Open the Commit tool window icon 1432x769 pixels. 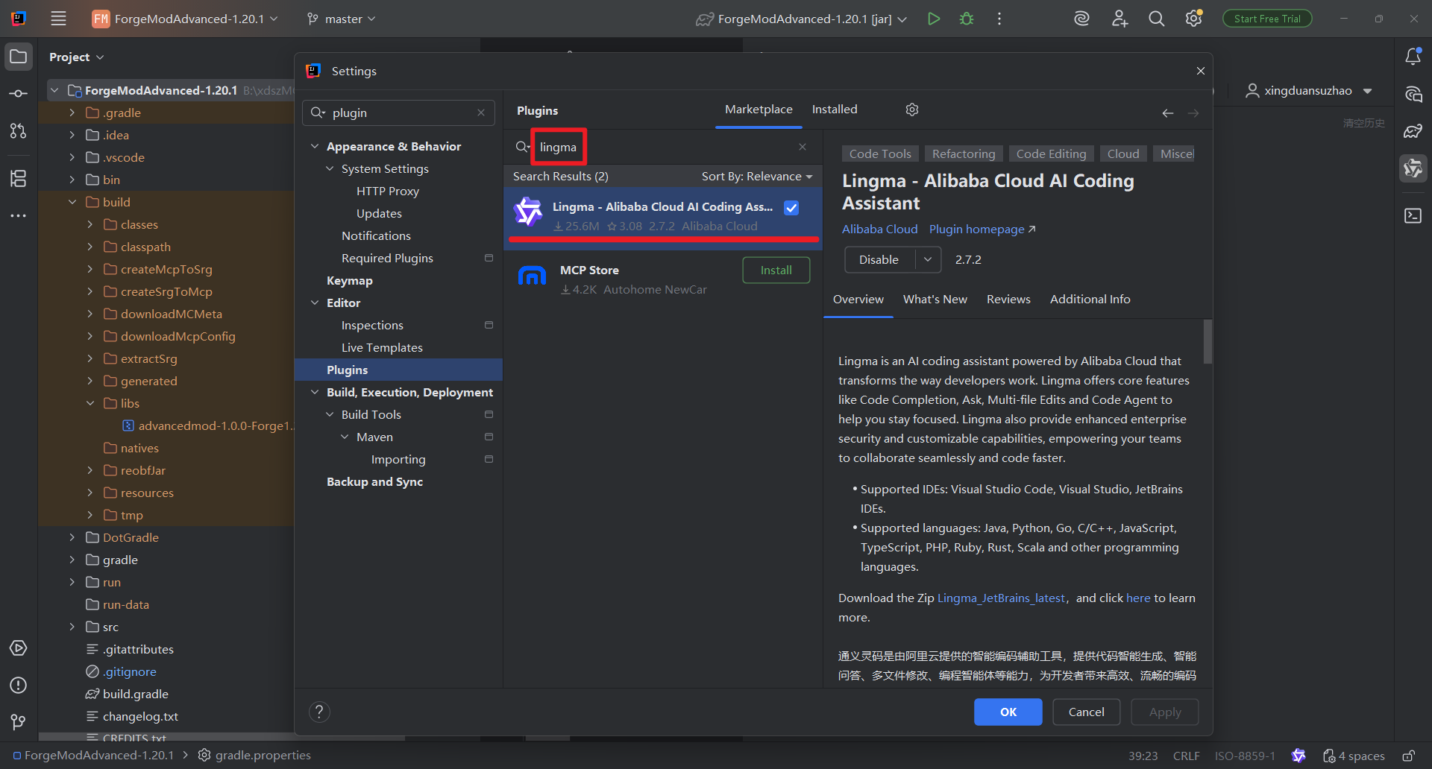click(19, 94)
